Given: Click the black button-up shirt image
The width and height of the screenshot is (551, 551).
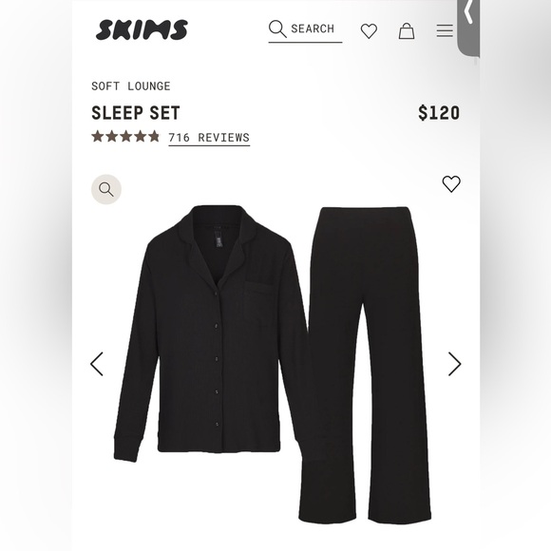Looking at the screenshot, I should coord(211,332).
